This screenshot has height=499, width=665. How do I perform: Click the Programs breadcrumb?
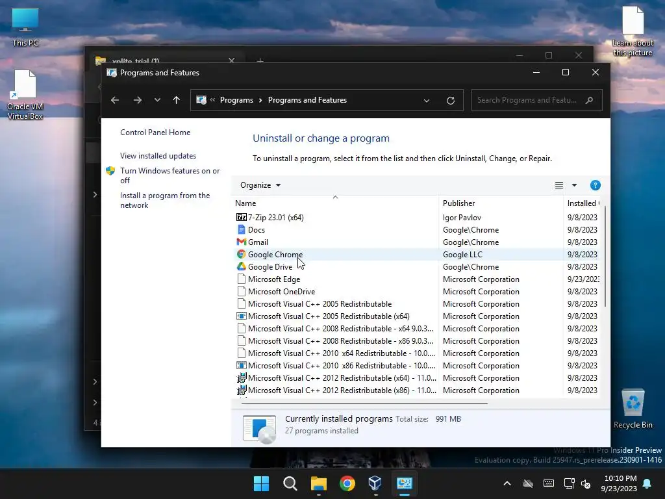click(x=236, y=100)
